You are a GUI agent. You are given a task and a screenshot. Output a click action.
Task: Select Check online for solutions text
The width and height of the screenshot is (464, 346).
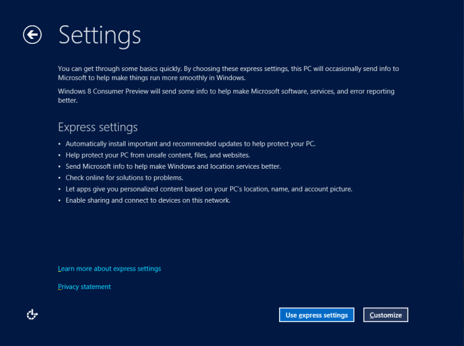click(x=124, y=178)
